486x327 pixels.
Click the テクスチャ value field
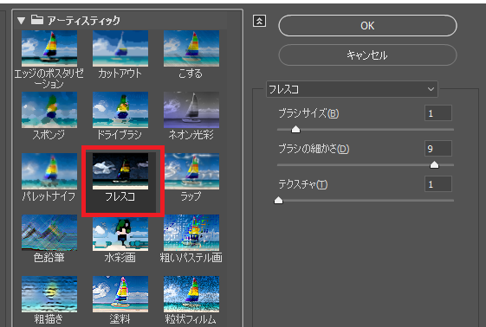coord(438,184)
